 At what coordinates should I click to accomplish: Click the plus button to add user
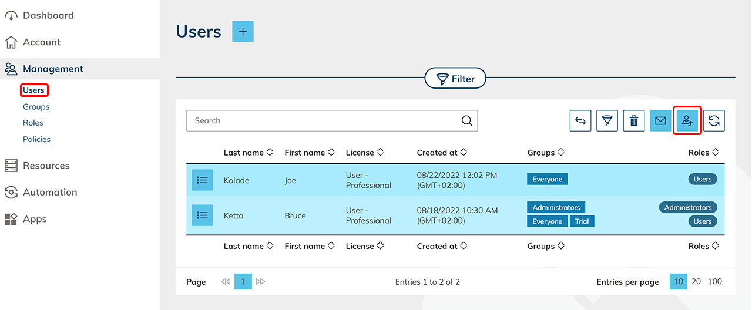243,32
